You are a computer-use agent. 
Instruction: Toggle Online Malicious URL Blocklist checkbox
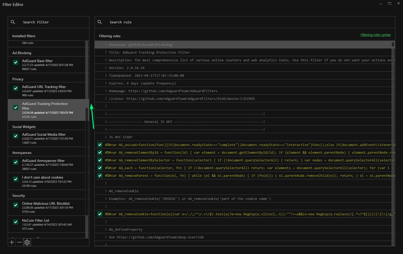(x=16, y=205)
